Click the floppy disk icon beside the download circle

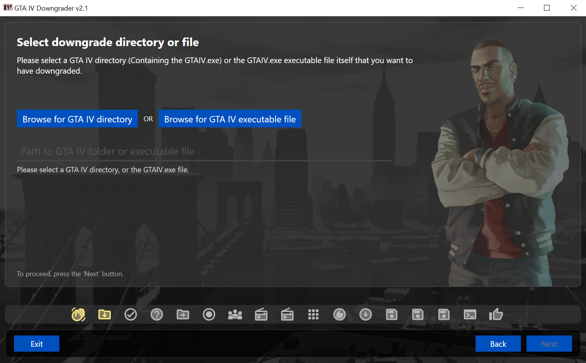pyautogui.click(x=392, y=314)
